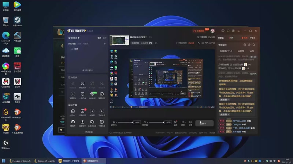This screenshot has width=293, height=164.
Task: Expand the 常规模式 mode dropdown
Action: pyautogui.click(x=74, y=38)
